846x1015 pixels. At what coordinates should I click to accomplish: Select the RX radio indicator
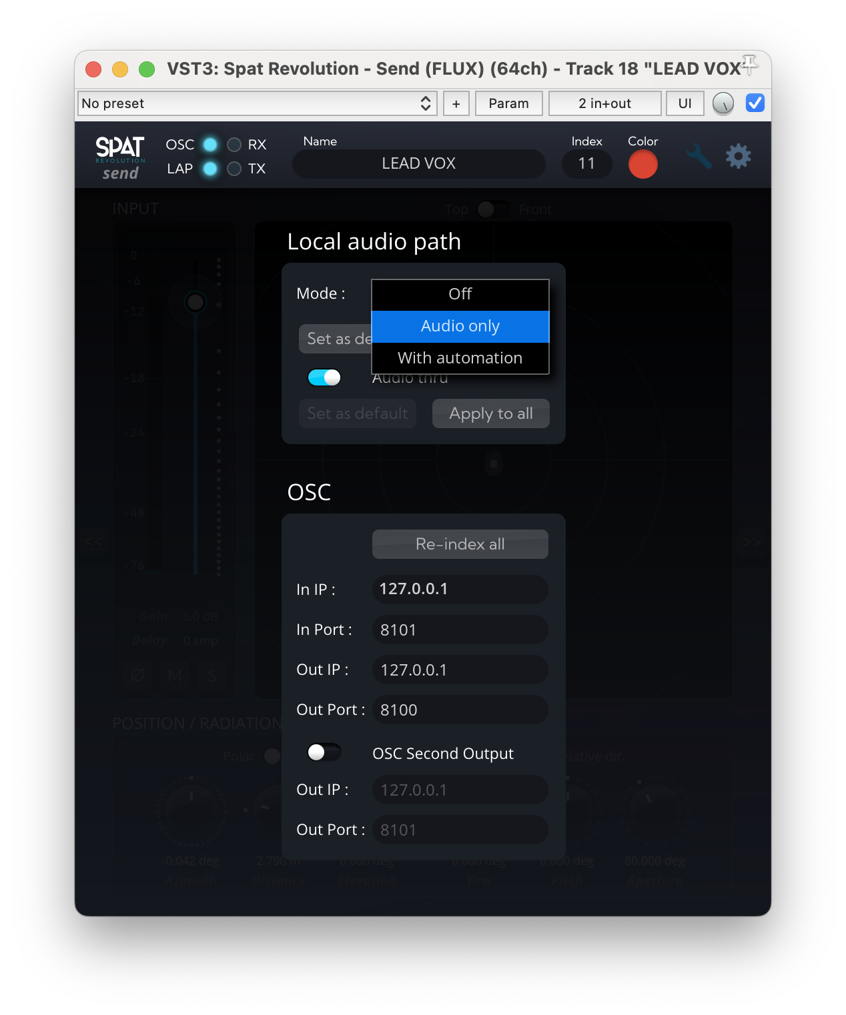point(234,145)
